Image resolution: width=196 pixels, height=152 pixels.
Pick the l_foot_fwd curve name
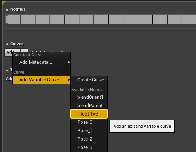(89, 114)
